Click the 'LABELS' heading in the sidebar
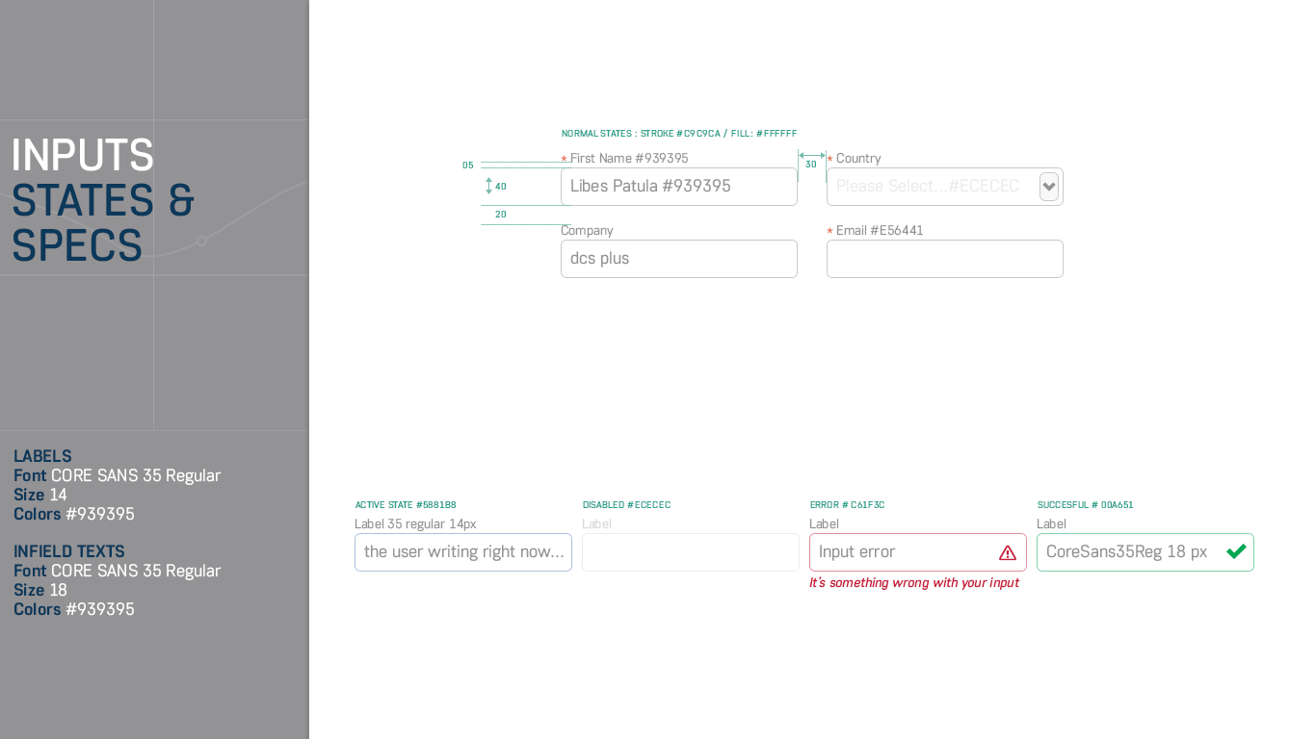 tap(42, 456)
